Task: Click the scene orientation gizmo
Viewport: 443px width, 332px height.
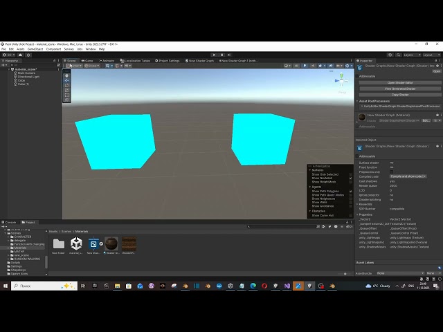Action: [x=341, y=81]
